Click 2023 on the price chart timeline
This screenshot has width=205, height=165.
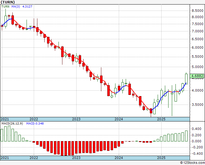click(x=76, y=119)
